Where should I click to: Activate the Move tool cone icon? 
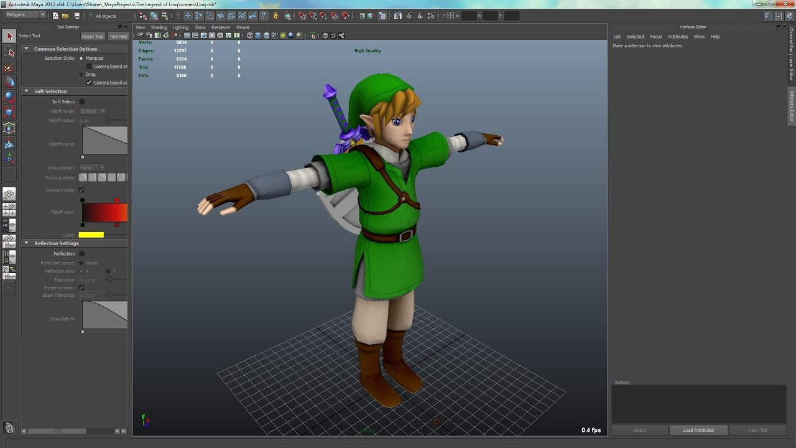click(9, 82)
